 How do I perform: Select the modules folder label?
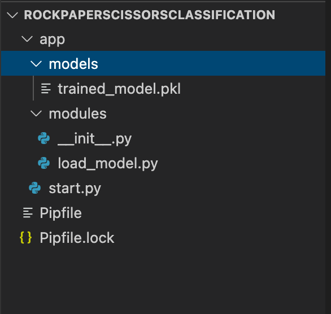(x=78, y=114)
